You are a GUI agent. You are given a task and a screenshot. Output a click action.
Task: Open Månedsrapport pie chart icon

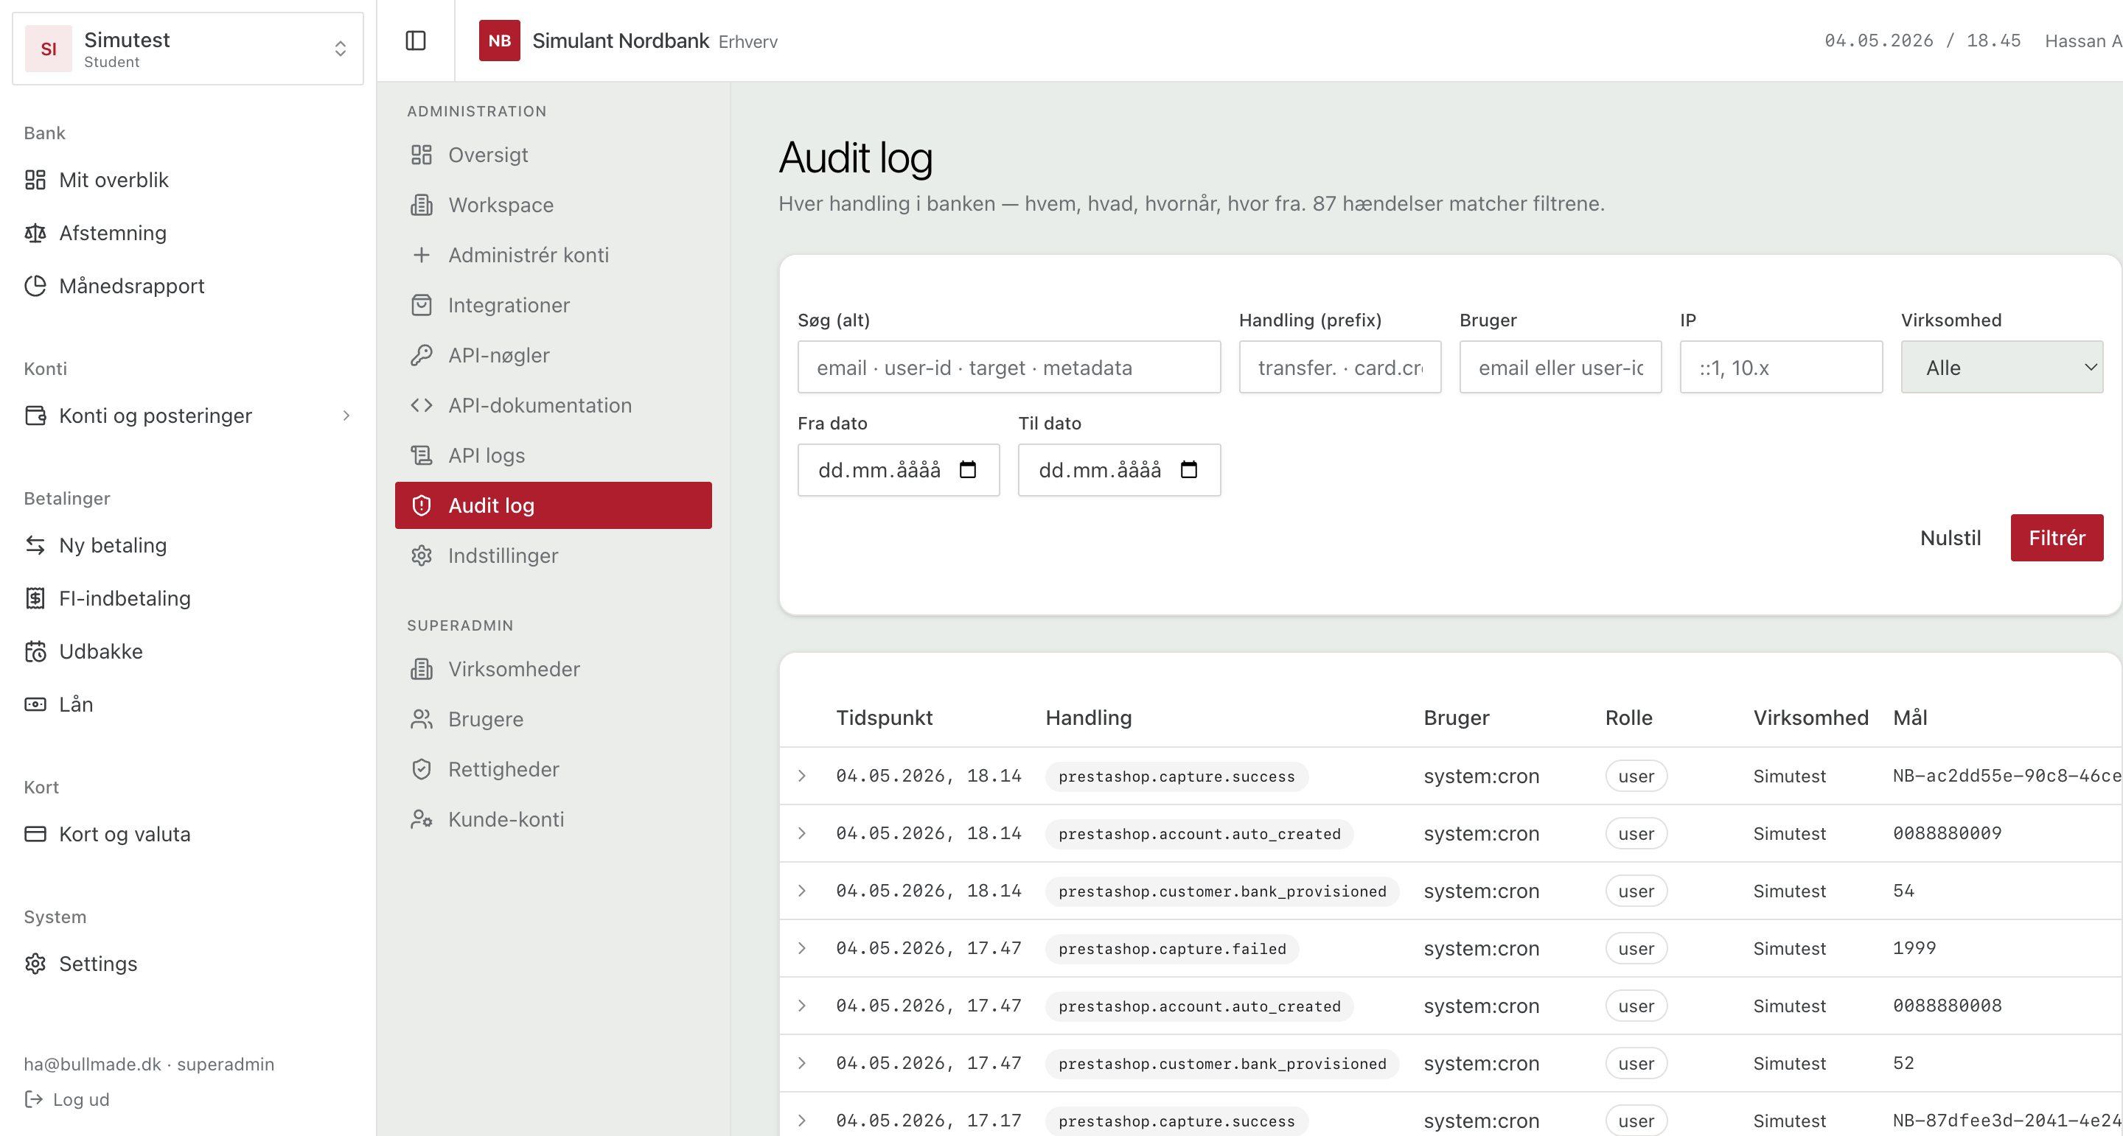coord(35,286)
